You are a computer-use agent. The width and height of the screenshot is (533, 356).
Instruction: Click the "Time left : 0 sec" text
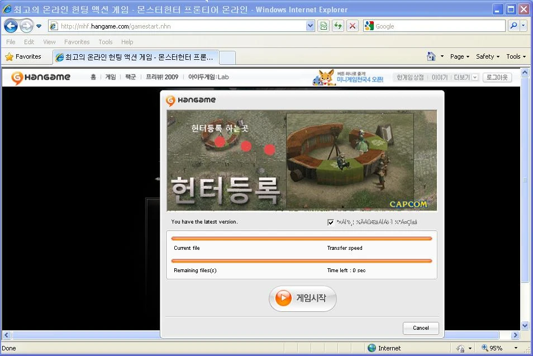coord(346,270)
